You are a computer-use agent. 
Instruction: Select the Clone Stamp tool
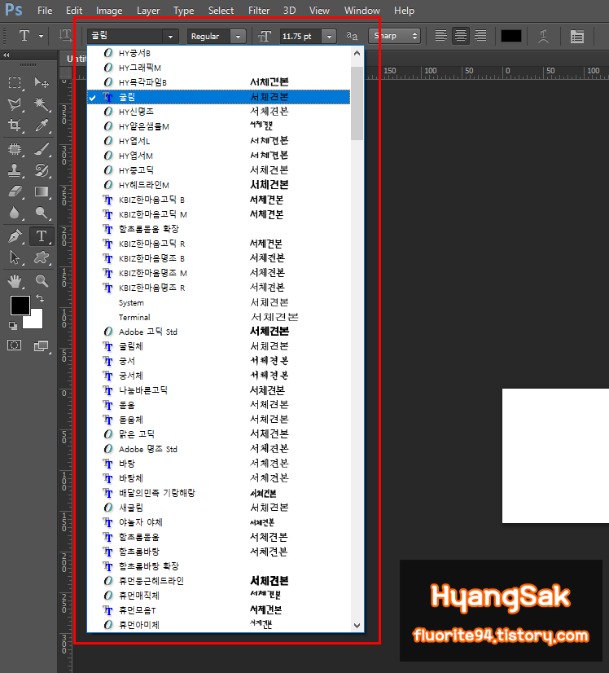[x=15, y=170]
